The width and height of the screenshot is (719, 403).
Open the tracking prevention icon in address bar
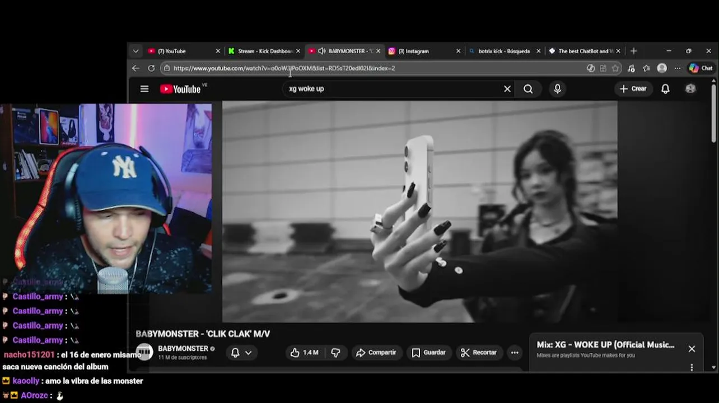[590, 68]
